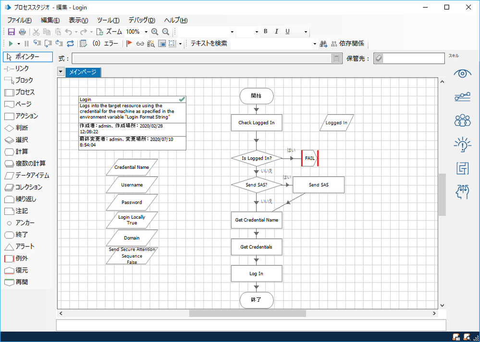Click the vertical scrollbar thumb of canvas
The width and height of the screenshot is (480, 342).
tap(442, 195)
